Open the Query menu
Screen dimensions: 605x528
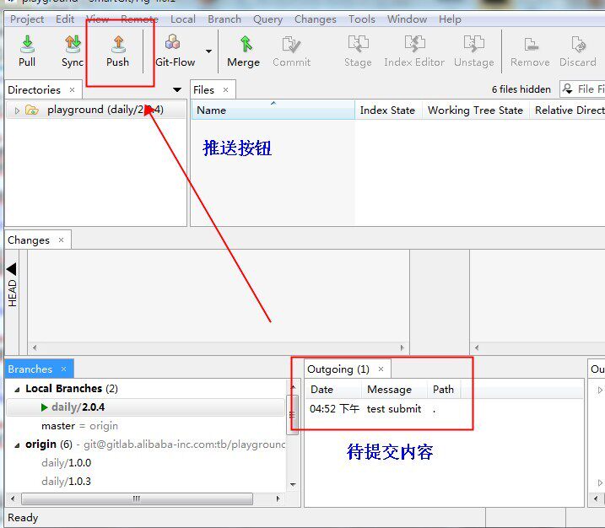click(267, 19)
